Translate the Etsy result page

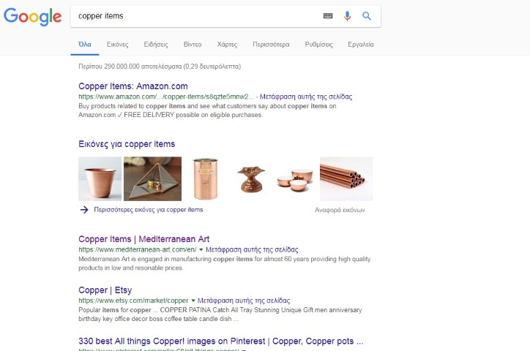(x=244, y=301)
